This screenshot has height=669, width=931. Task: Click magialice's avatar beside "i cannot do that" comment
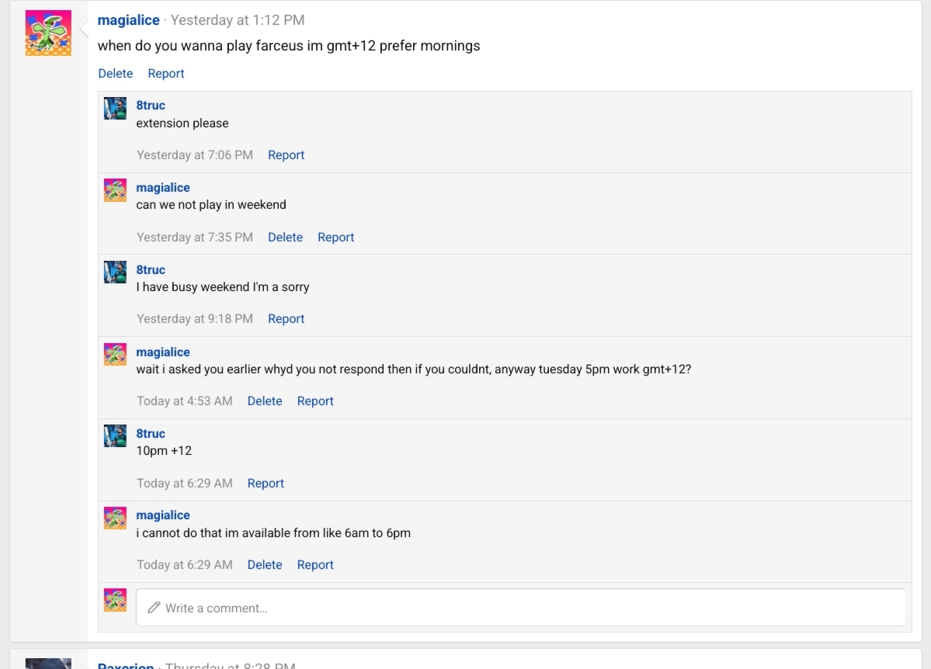click(115, 518)
